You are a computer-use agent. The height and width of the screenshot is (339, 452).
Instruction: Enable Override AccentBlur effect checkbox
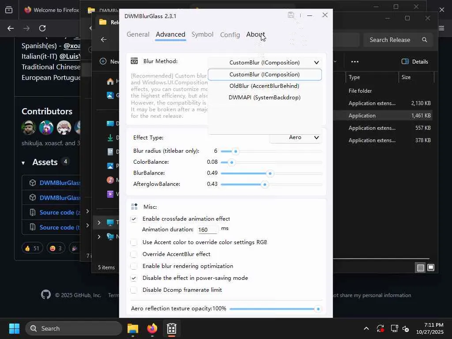[x=134, y=254]
